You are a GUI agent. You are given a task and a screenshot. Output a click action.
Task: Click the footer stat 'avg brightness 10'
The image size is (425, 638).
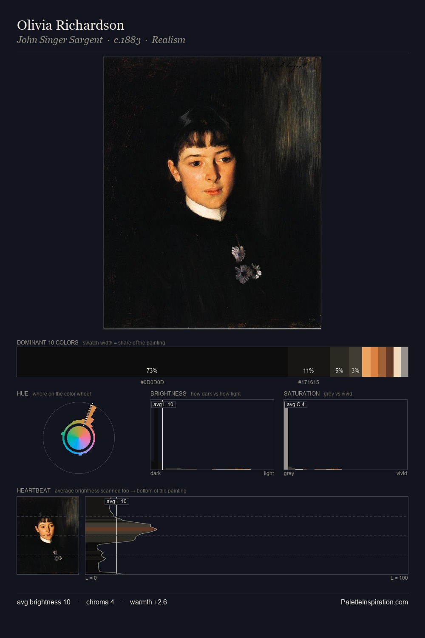[x=44, y=602]
